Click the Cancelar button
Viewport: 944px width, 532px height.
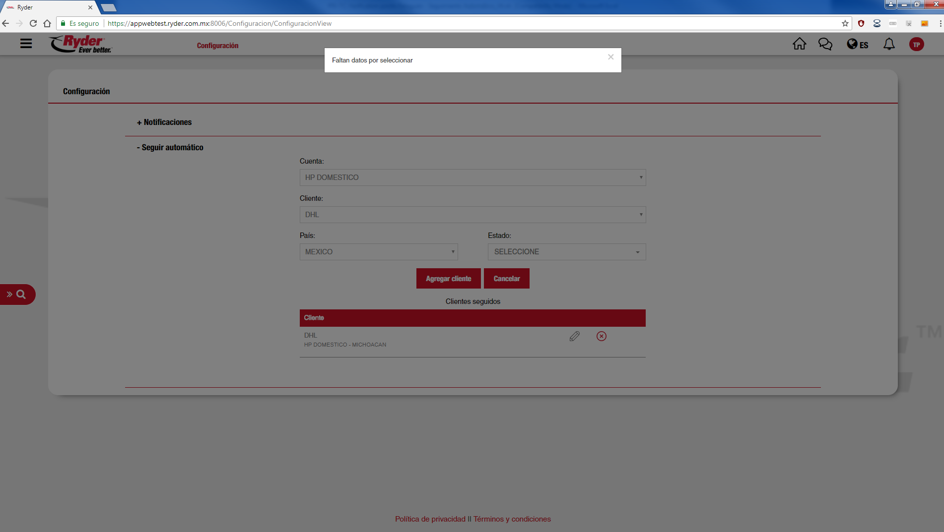[x=506, y=279]
